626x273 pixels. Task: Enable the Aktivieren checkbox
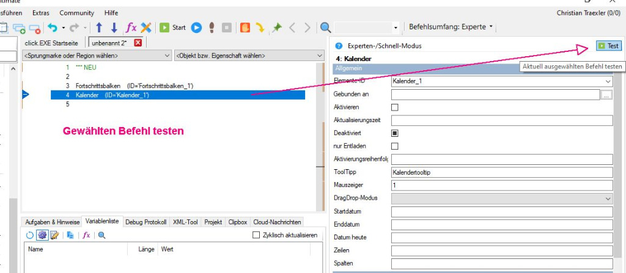point(394,107)
